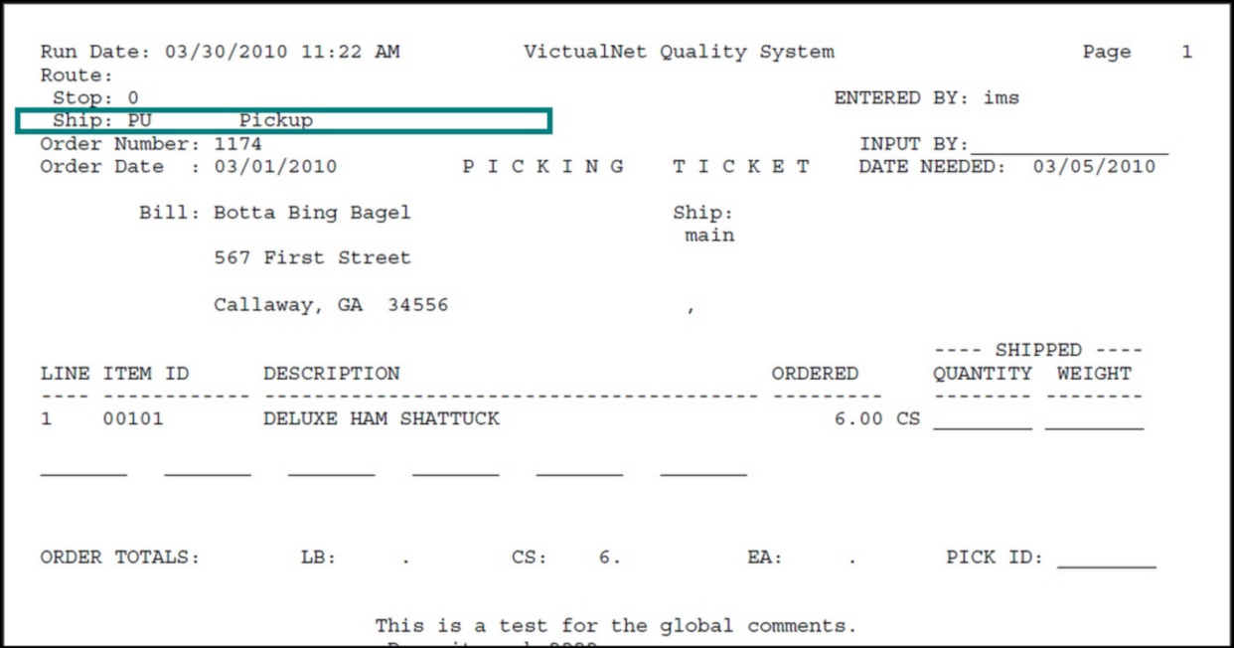Viewport: 1234px width, 648px height.
Task: Click the Callaway, GA 34556 line
Action: 331,305
